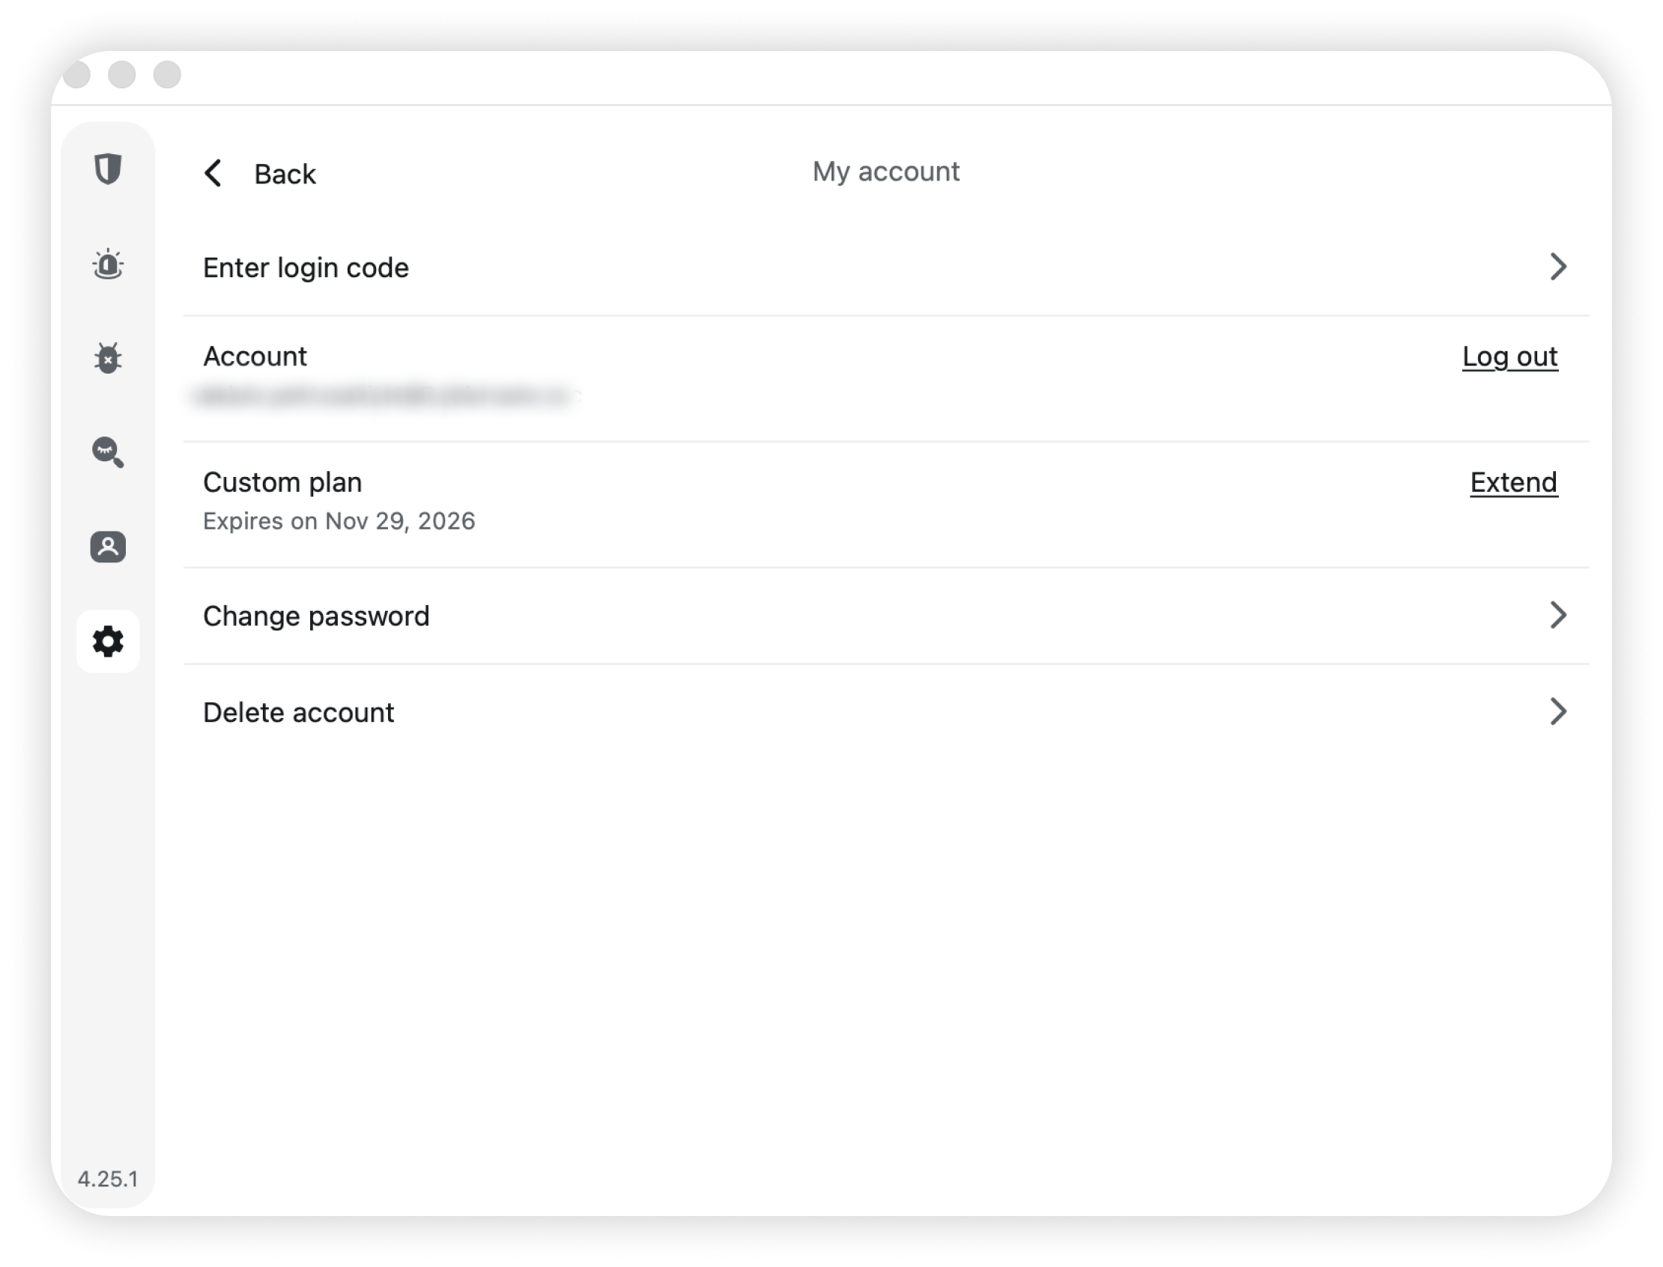
Task: Open the Delete account row
Action: (x=298, y=713)
